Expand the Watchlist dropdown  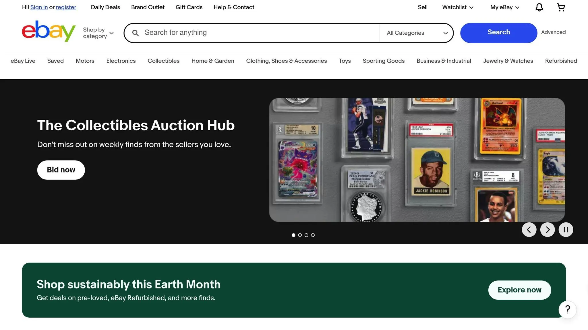pos(458,7)
